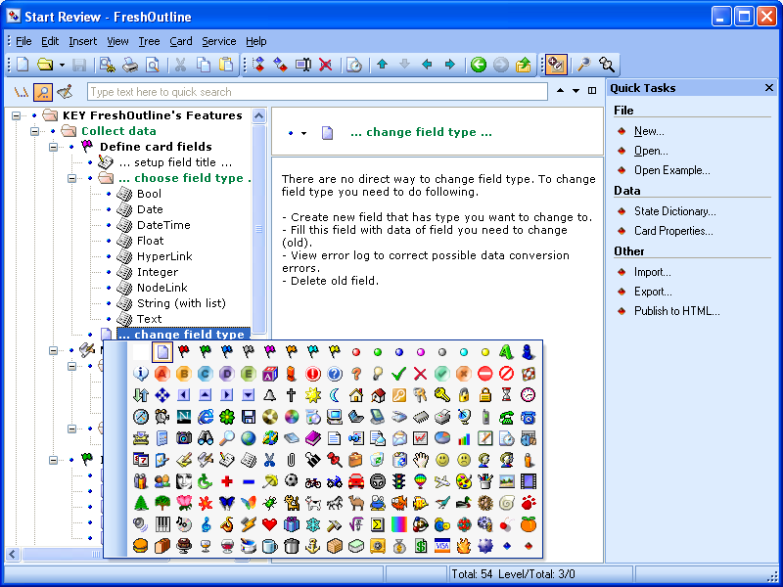Click the Print toolbar icon
The width and height of the screenshot is (783, 587).
click(x=130, y=65)
